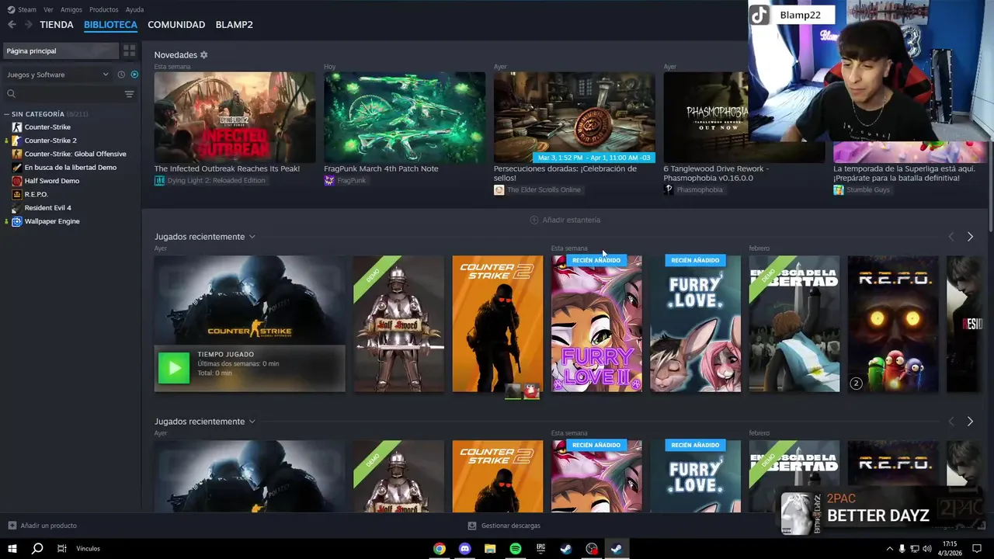
Task: Go to the TIENDA tab
Action: (x=57, y=25)
